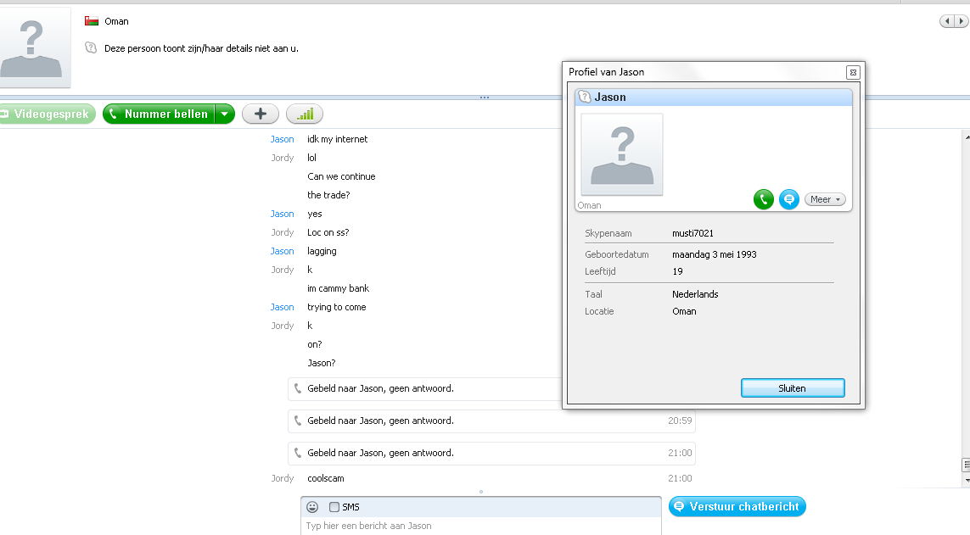Click Skype name value musti7021
970x535 pixels.
pos(692,233)
